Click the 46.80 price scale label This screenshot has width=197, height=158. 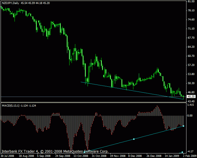(x=191, y=92)
